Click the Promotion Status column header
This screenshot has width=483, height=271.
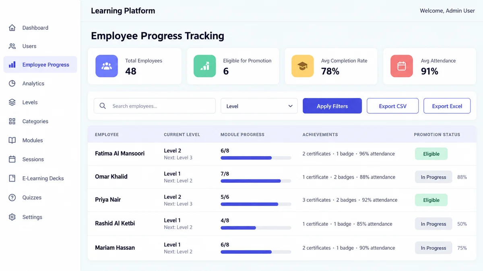[437, 134]
